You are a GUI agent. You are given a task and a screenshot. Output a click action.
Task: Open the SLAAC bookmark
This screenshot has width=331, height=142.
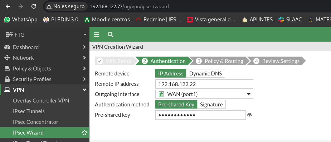[290, 20]
